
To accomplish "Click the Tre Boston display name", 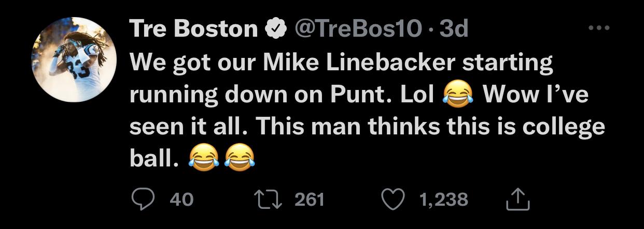I will tap(193, 29).
